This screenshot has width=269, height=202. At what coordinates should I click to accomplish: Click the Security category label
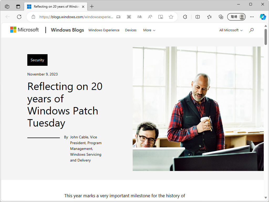pyautogui.click(x=37, y=60)
